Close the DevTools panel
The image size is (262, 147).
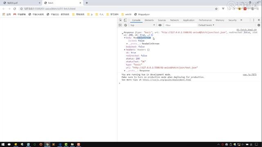point(259,20)
